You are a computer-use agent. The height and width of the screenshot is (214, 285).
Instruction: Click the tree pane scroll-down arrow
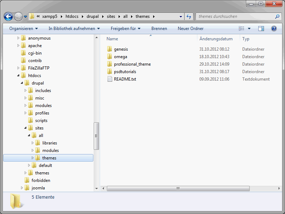(97, 189)
